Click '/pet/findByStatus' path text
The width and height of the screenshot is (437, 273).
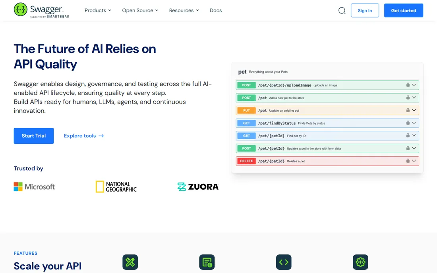(x=277, y=123)
